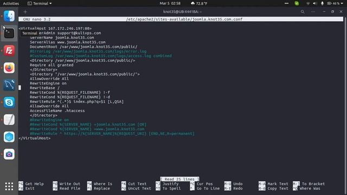Click the microphone indicator

[322, 3]
